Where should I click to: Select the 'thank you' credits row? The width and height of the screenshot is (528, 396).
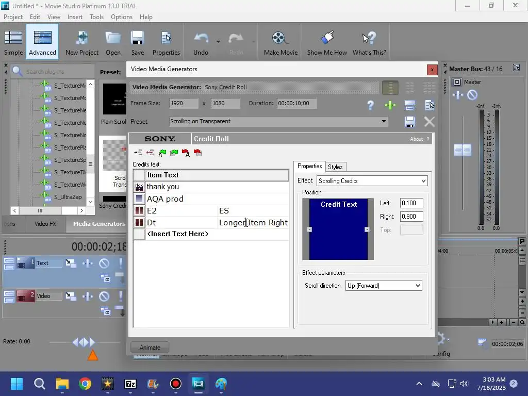point(217,187)
